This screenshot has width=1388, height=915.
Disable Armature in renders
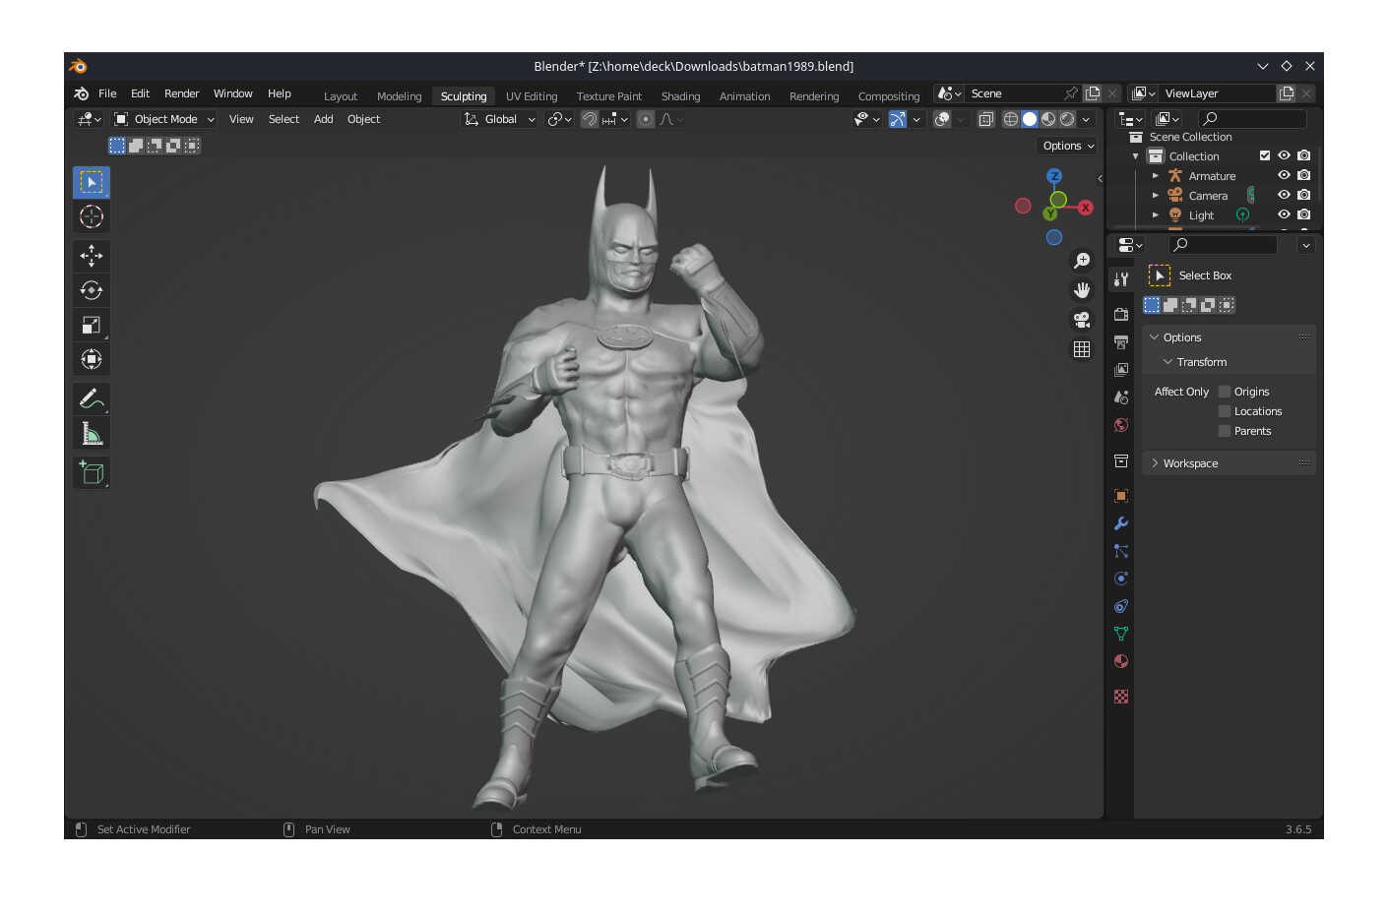1303,175
